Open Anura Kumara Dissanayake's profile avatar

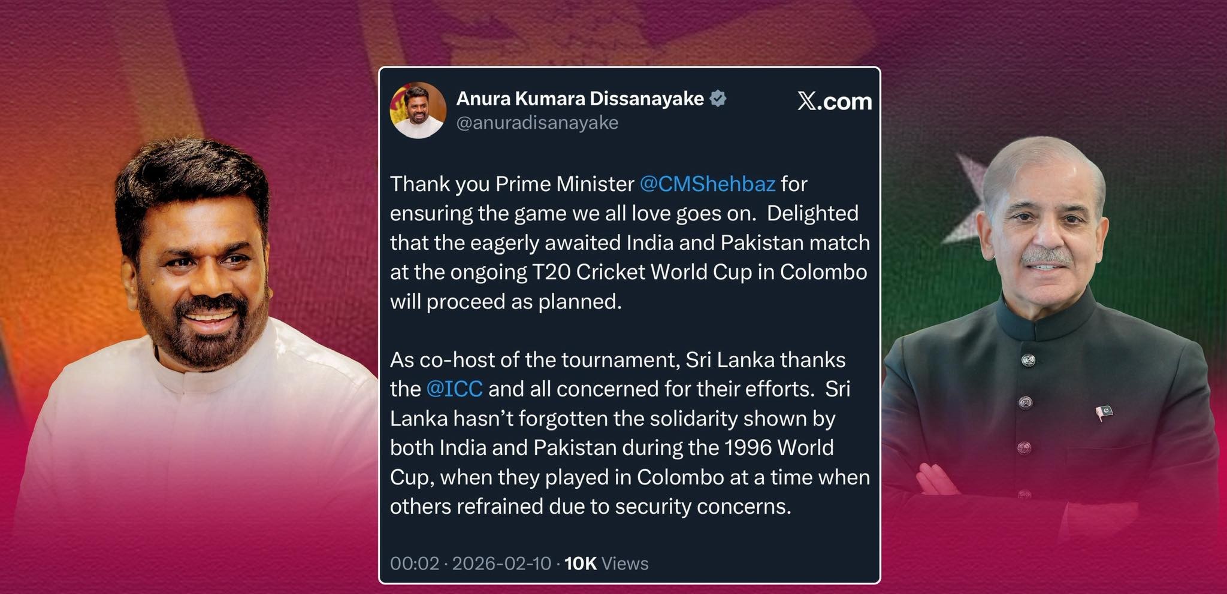(418, 110)
